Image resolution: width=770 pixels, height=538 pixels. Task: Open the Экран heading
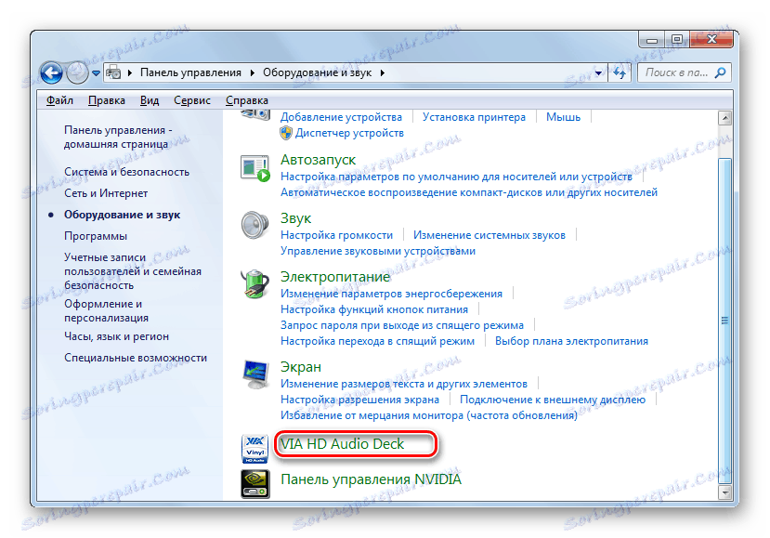tap(301, 366)
